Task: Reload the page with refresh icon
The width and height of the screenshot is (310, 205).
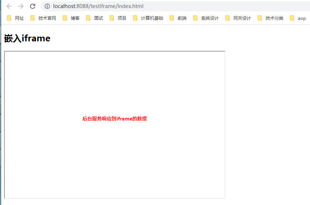Action: tap(33, 6)
